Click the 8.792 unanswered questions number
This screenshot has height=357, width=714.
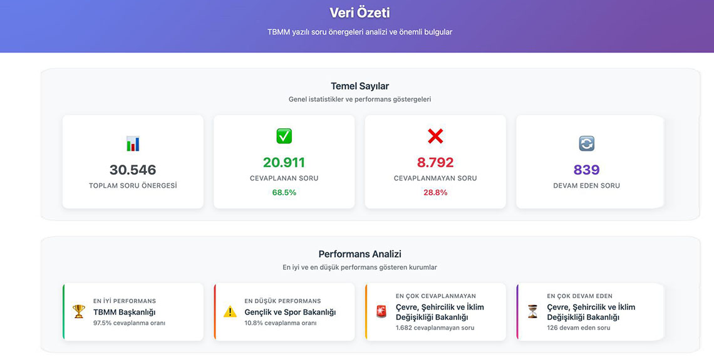coord(435,163)
